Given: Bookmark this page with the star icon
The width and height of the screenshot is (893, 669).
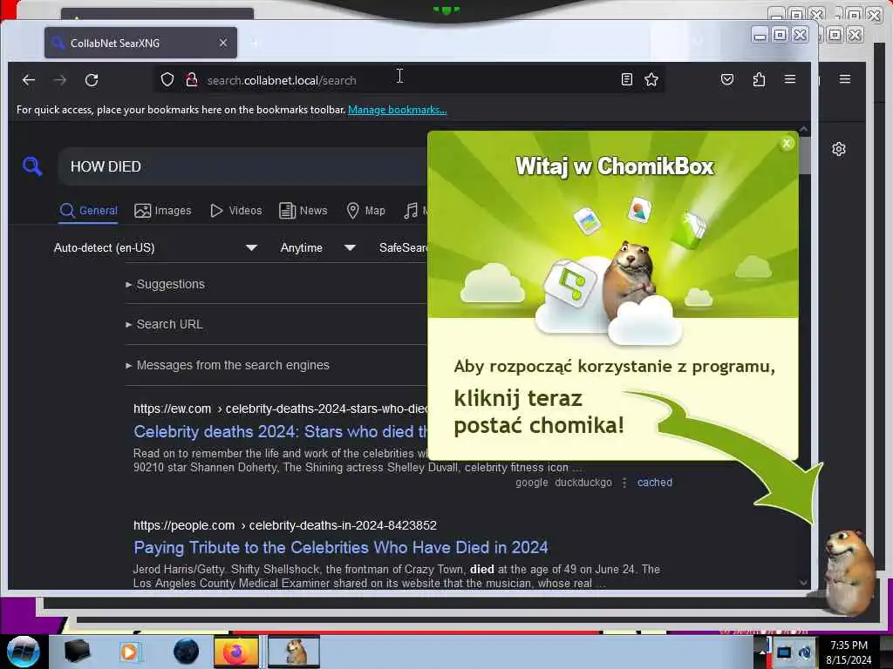Looking at the screenshot, I should (x=651, y=79).
